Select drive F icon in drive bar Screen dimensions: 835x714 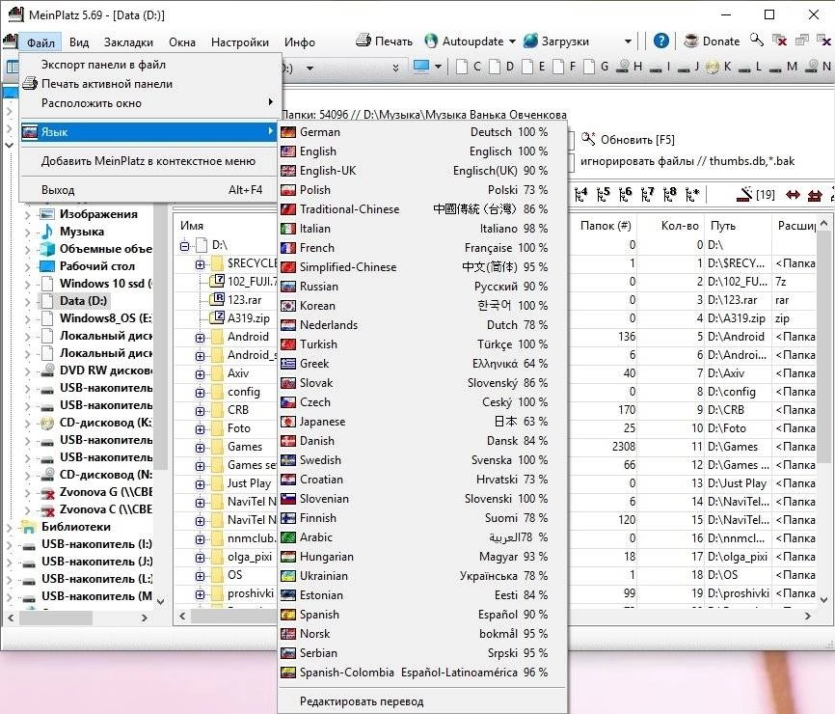558,67
